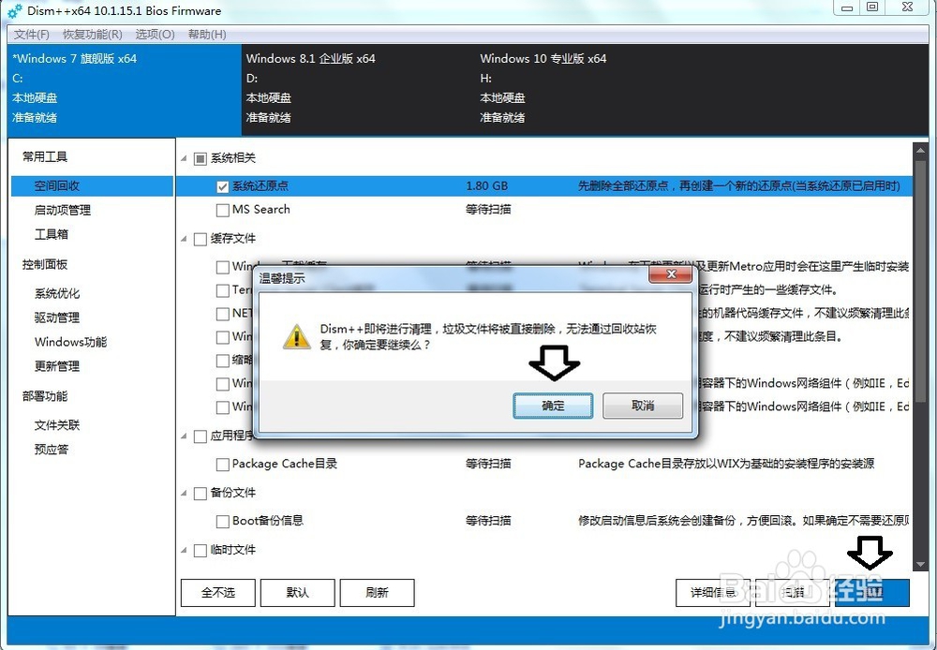Collapse the 缓存文件 section

(184, 239)
